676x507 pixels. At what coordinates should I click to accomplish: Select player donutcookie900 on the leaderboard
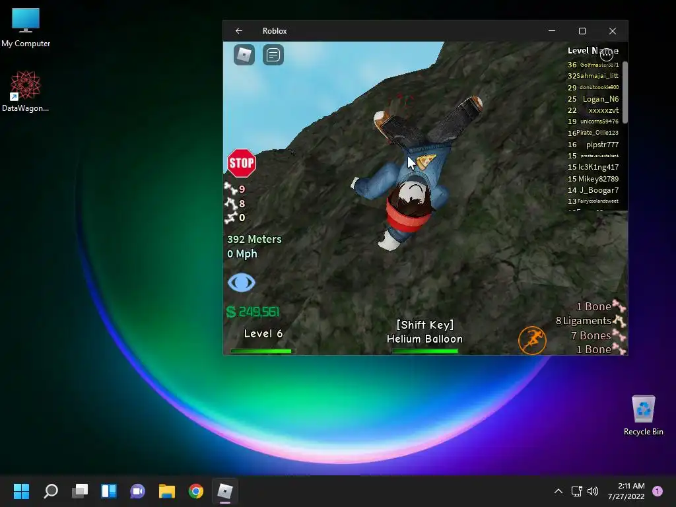click(593, 88)
